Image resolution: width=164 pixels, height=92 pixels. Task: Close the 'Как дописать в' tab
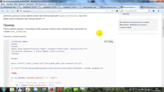pos(138,7)
